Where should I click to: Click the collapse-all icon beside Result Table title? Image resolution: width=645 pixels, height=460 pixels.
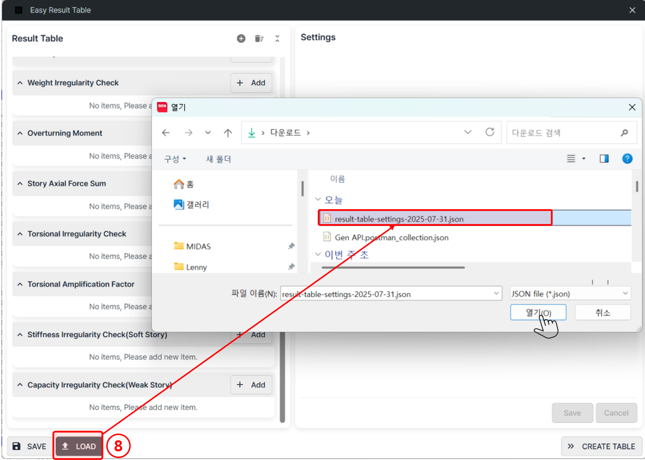277,38
